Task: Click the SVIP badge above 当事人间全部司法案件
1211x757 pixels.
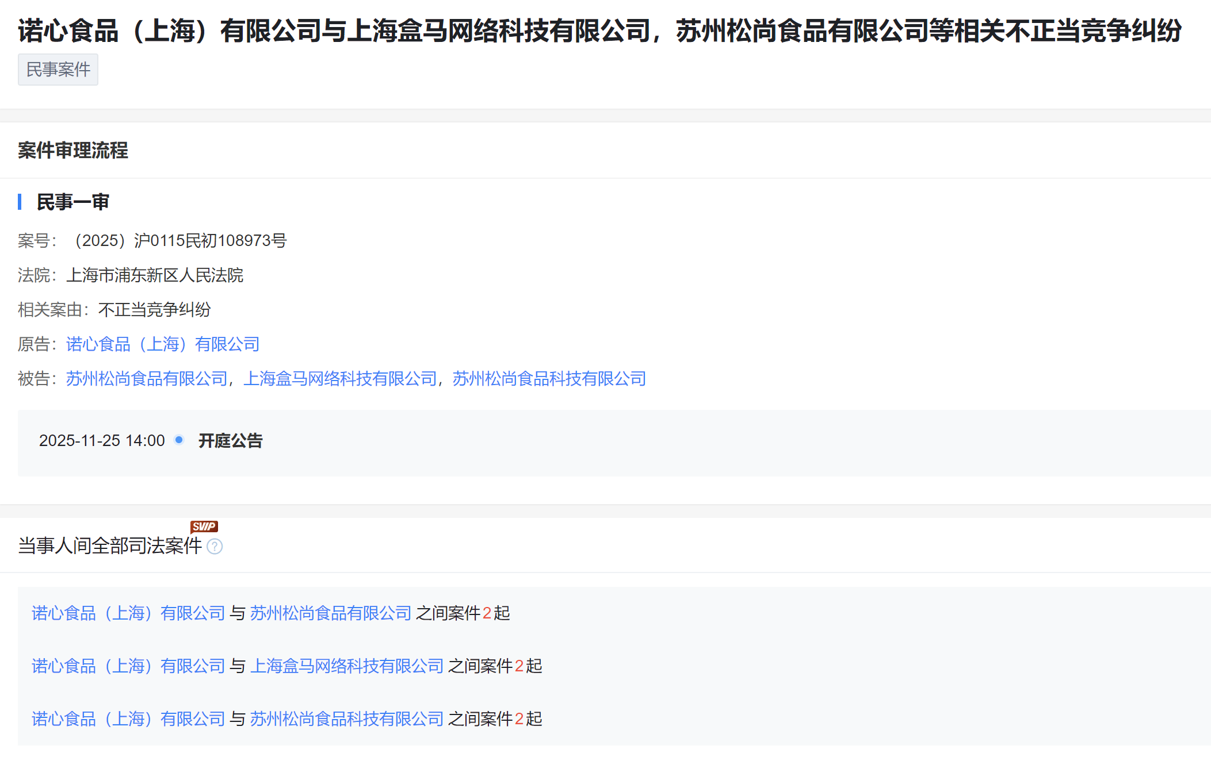Action: [x=204, y=527]
